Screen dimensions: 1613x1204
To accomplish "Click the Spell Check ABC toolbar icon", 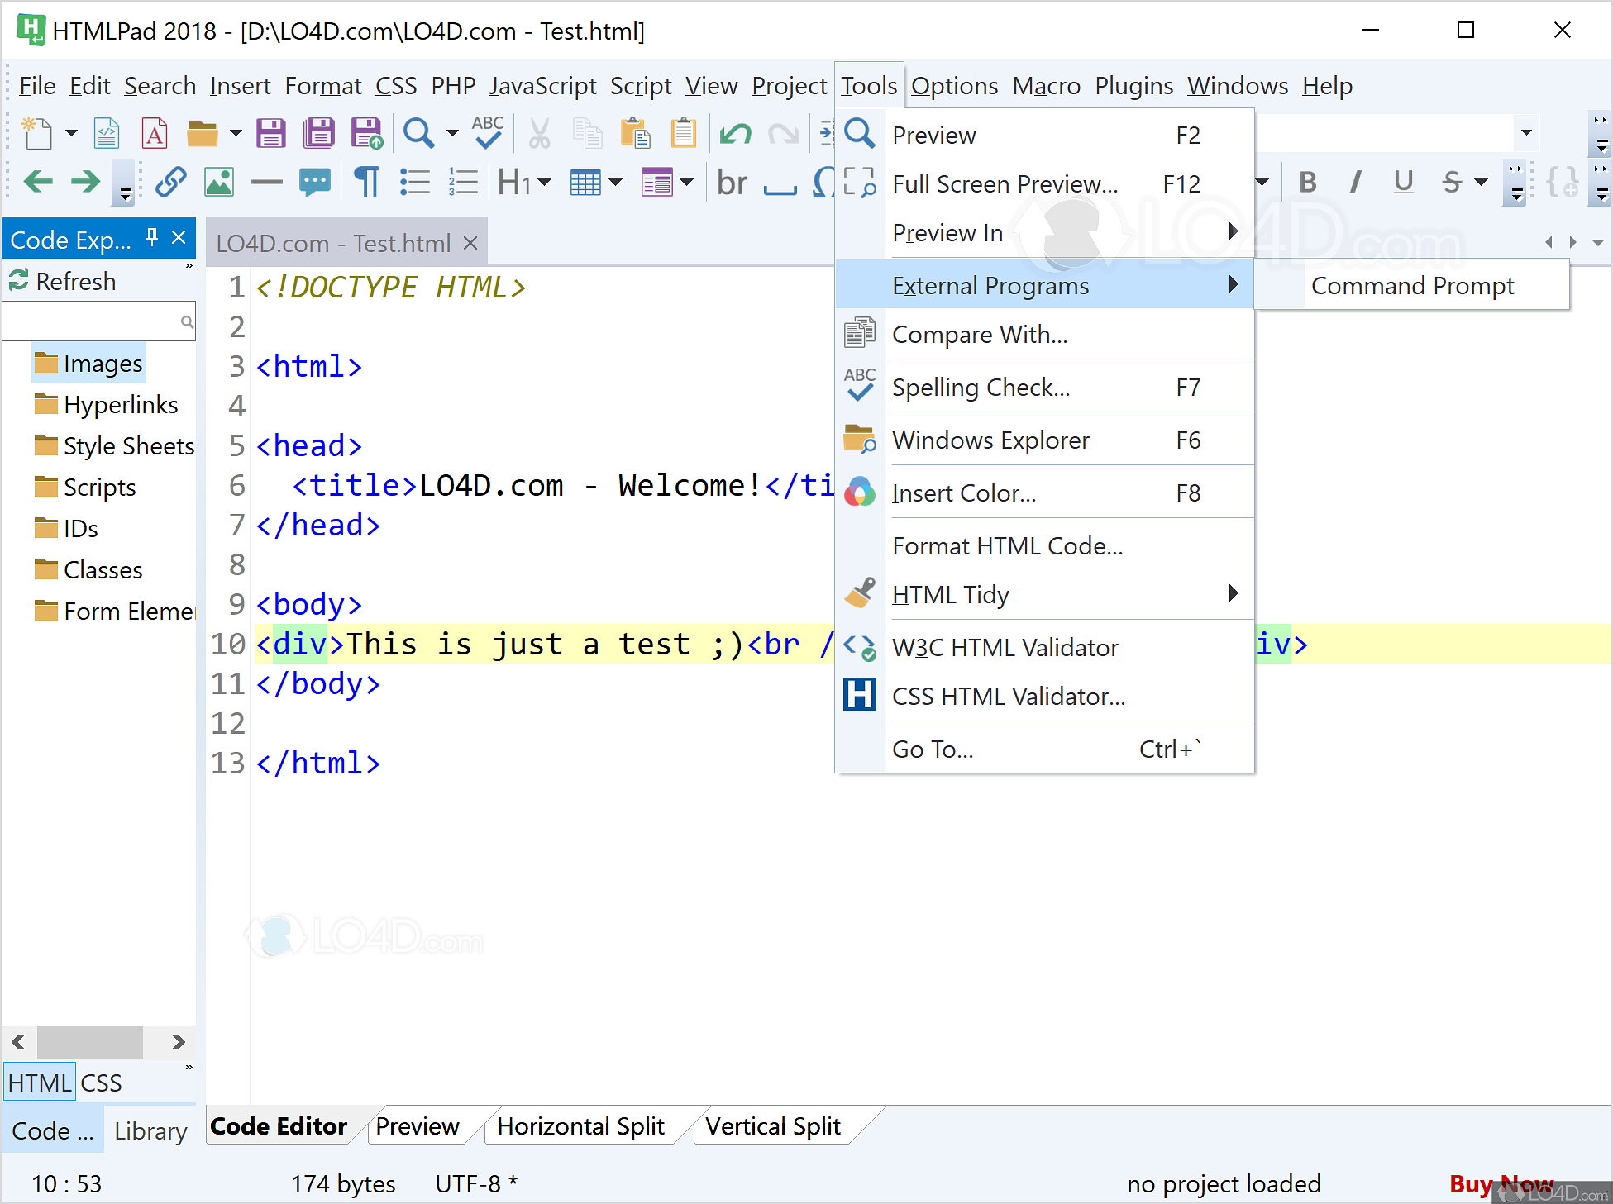I will [488, 132].
